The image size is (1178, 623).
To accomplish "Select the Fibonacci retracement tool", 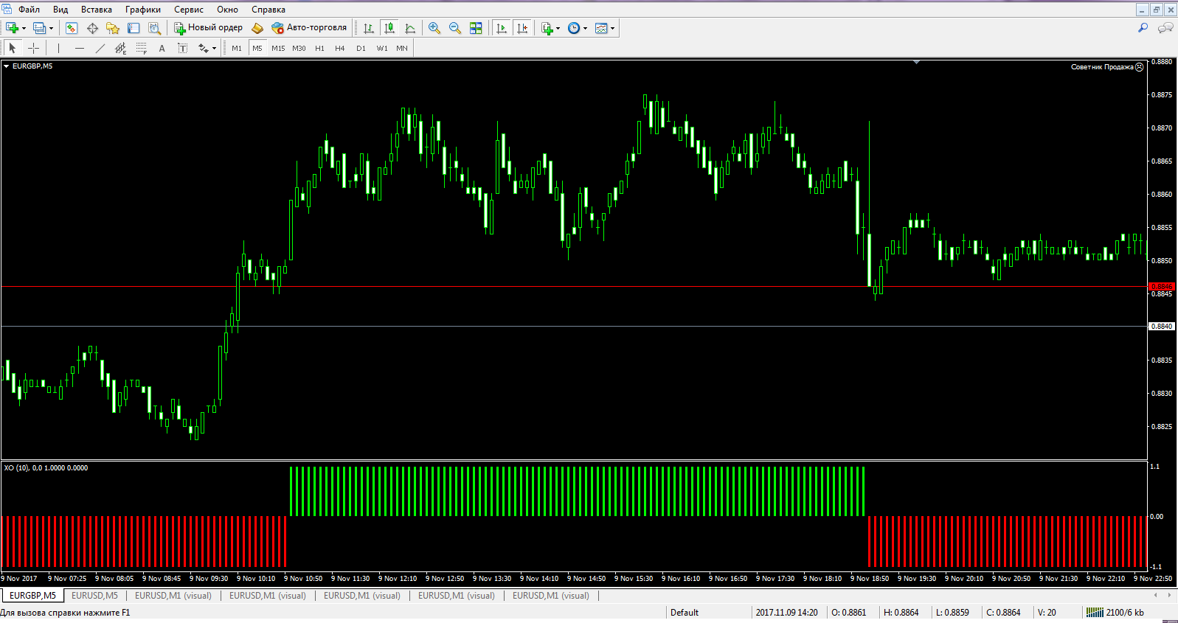I will click(x=141, y=48).
